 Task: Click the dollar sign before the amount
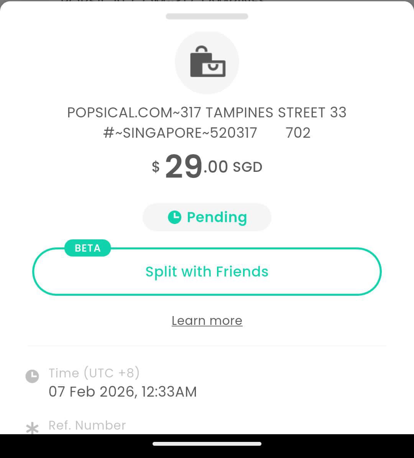pos(155,167)
